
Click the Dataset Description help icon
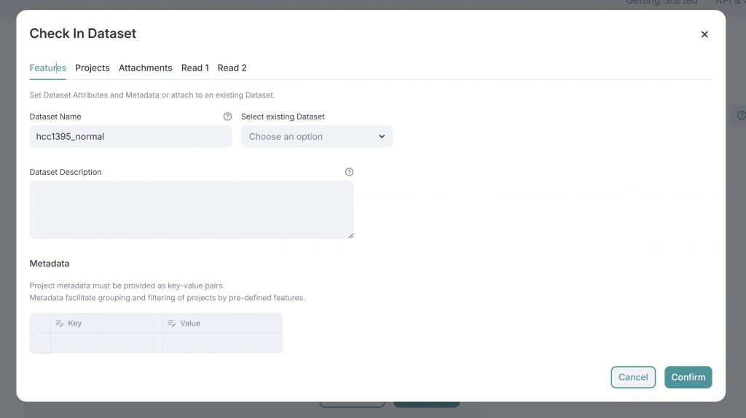[349, 172]
